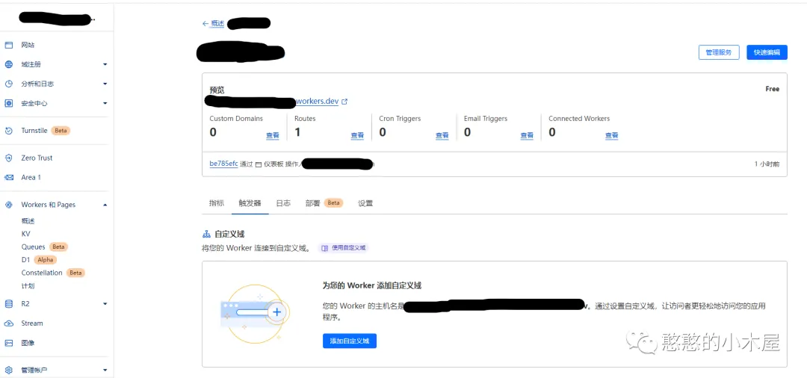Image resolution: width=807 pixels, height=378 pixels.
Task: Click the Zero Trust icon
Action: point(9,158)
